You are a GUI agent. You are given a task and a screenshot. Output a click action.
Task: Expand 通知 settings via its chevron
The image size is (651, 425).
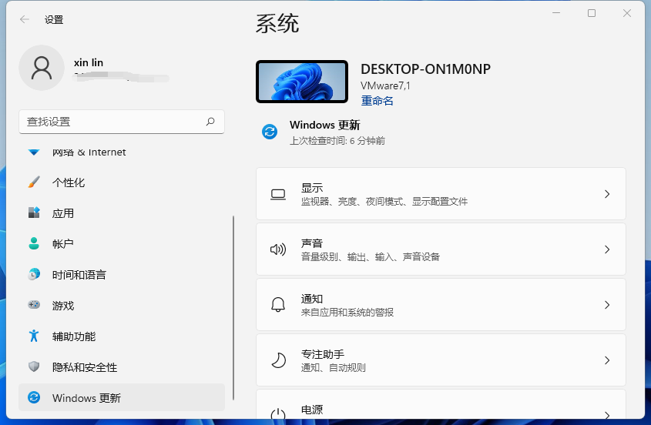click(607, 305)
